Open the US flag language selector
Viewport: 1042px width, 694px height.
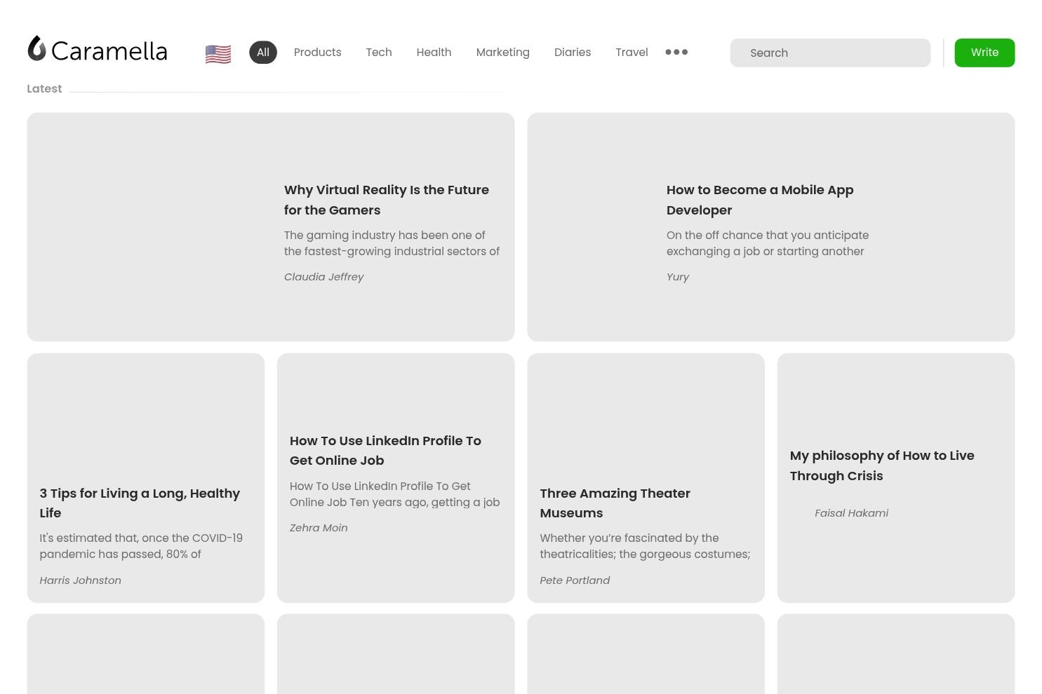(x=218, y=54)
